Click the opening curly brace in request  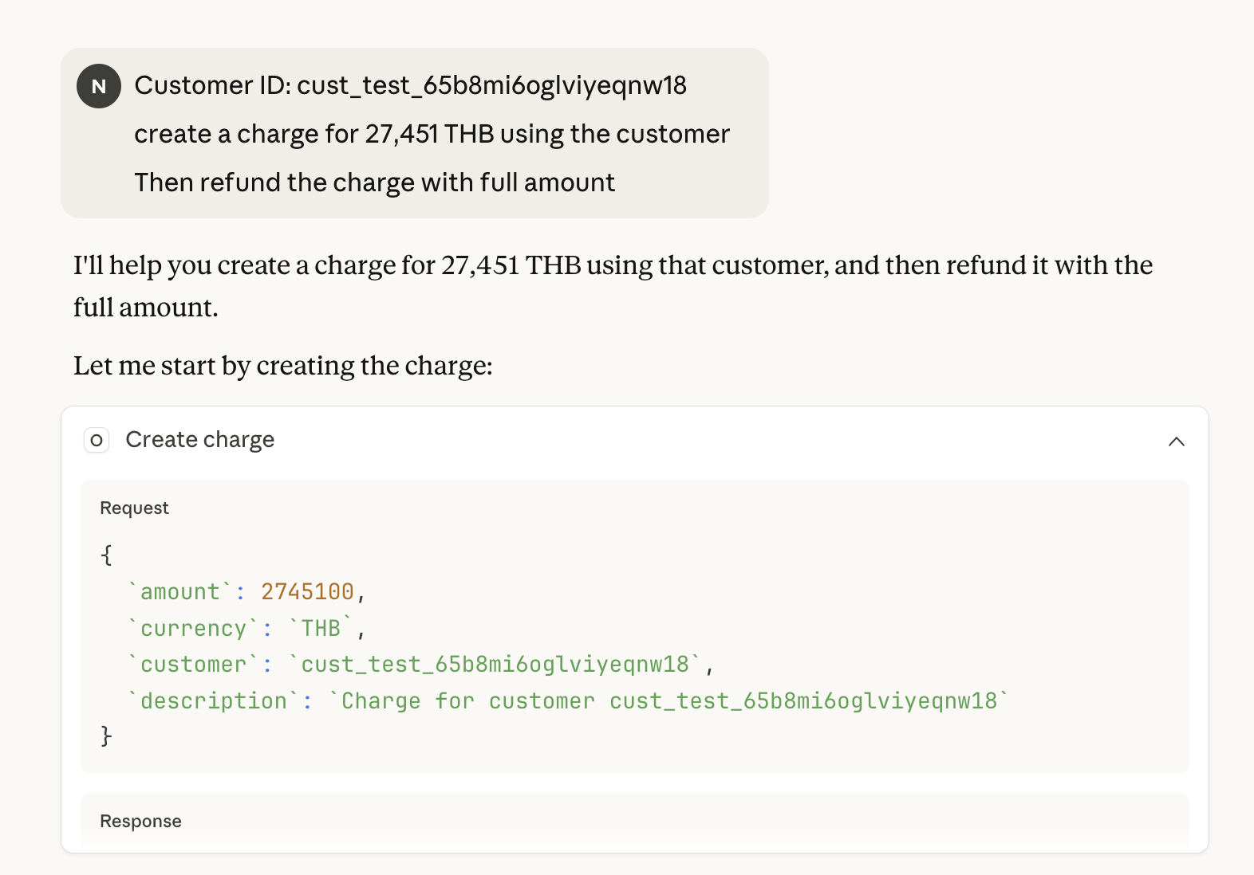[106, 555]
